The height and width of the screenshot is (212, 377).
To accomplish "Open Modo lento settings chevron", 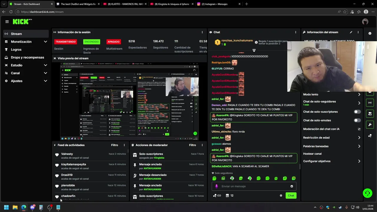I will click(359, 95).
